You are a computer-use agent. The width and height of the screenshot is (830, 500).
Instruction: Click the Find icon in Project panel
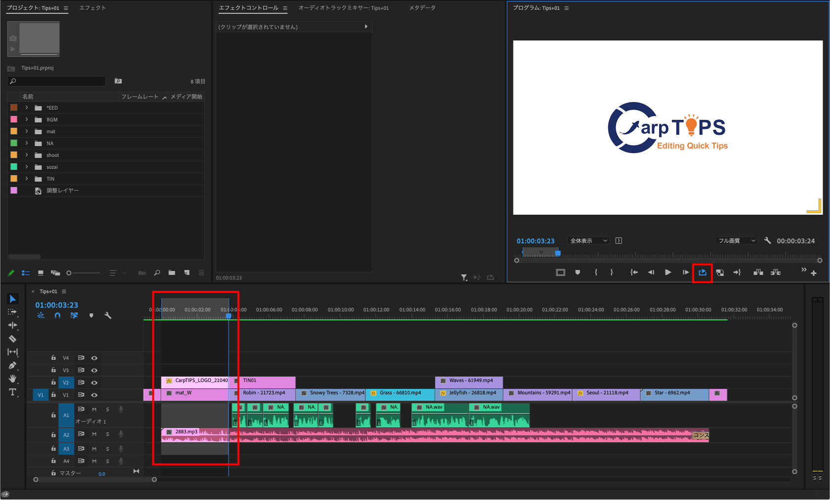pyautogui.click(x=157, y=272)
